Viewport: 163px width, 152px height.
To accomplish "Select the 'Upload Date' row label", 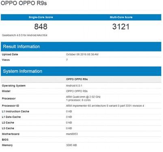I will (10, 54).
